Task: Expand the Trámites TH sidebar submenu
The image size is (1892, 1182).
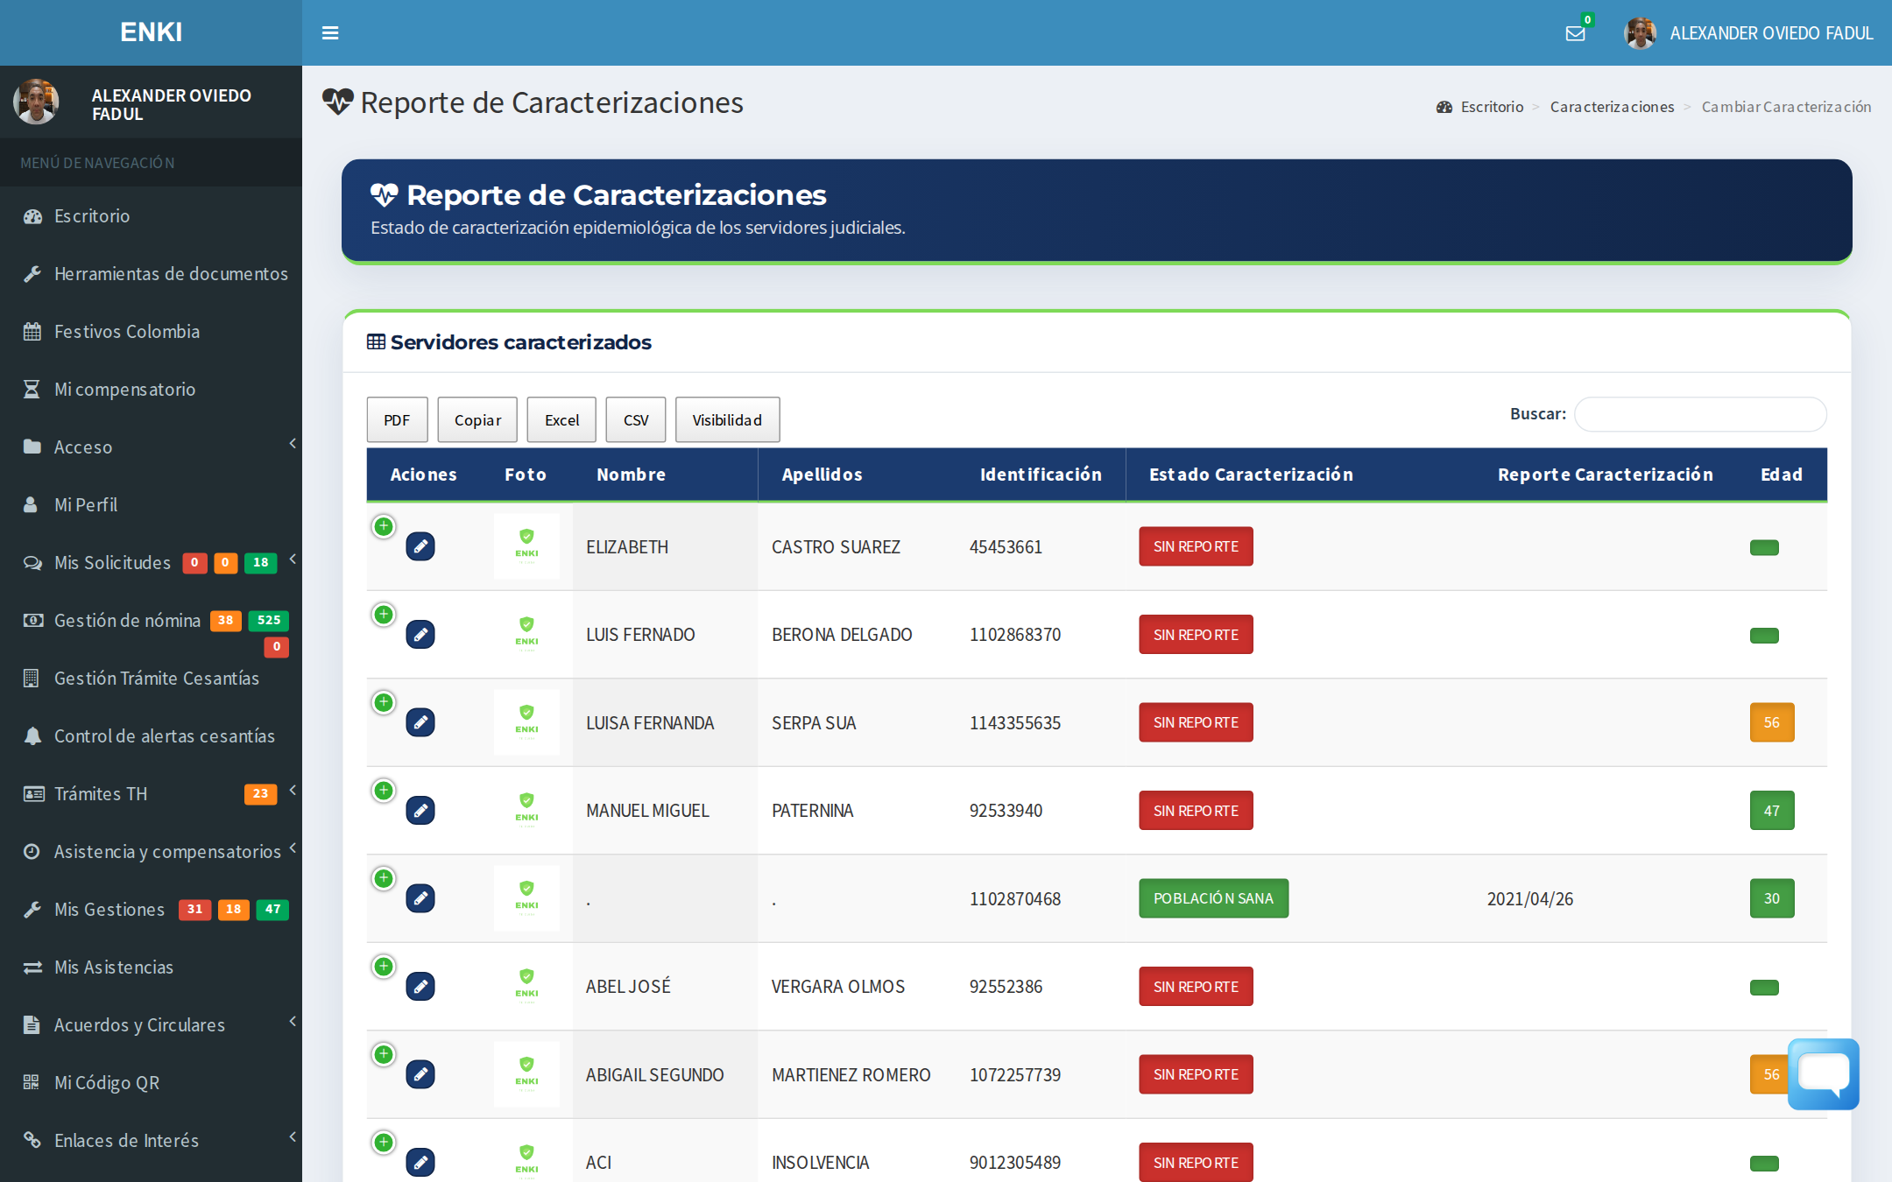Action: point(151,793)
